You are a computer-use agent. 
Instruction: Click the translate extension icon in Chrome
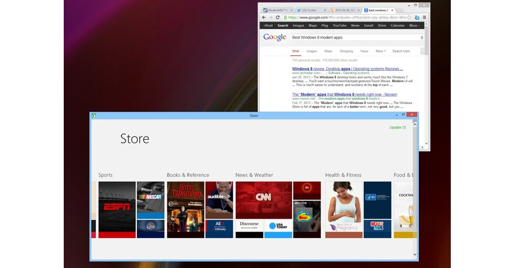tap(417, 17)
